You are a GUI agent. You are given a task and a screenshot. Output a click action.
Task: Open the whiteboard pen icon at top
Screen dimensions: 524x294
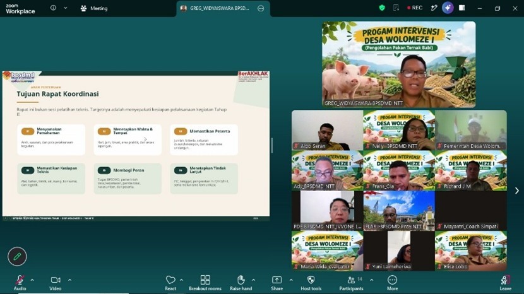[x=434, y=8]
